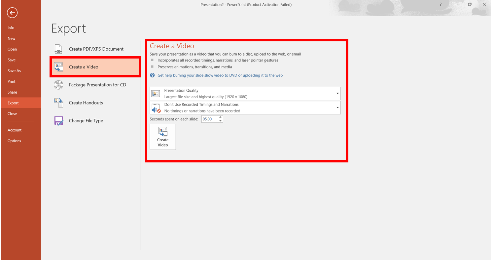Choose Save in the sidebar

tap(20, 60)
